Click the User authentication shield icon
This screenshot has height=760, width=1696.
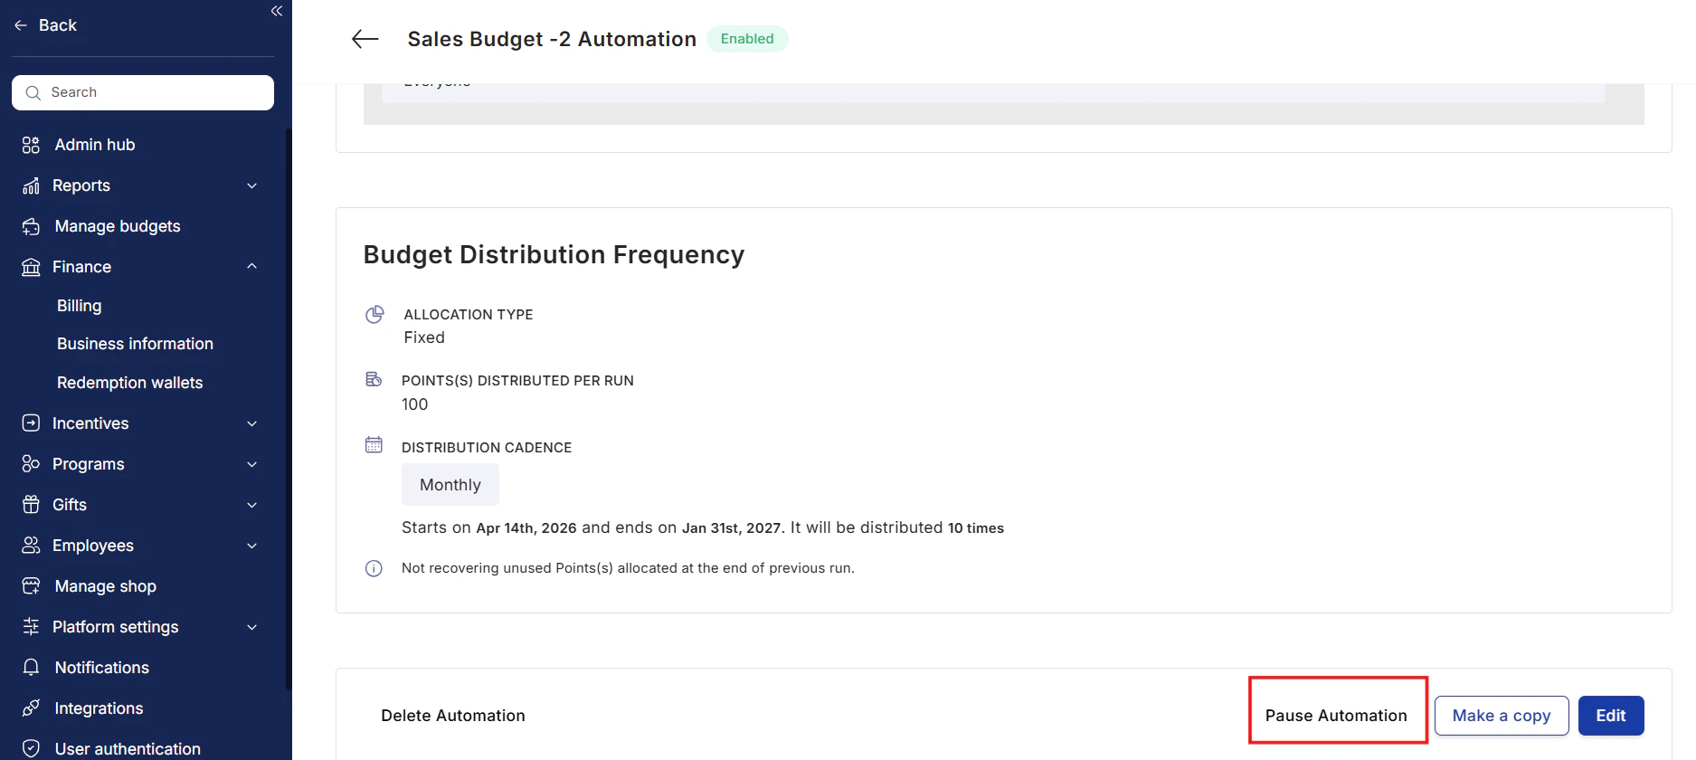click(x=31, y=749)
